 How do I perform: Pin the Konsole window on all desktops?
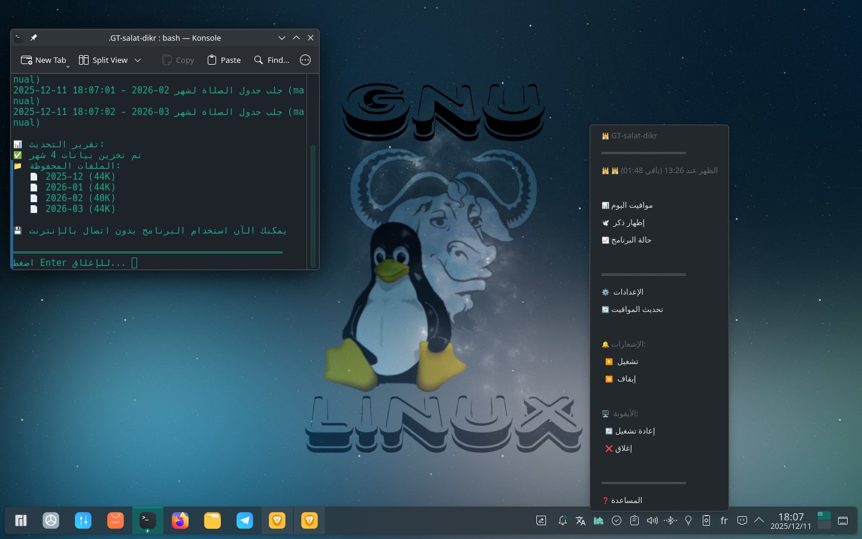click(34, 38)
